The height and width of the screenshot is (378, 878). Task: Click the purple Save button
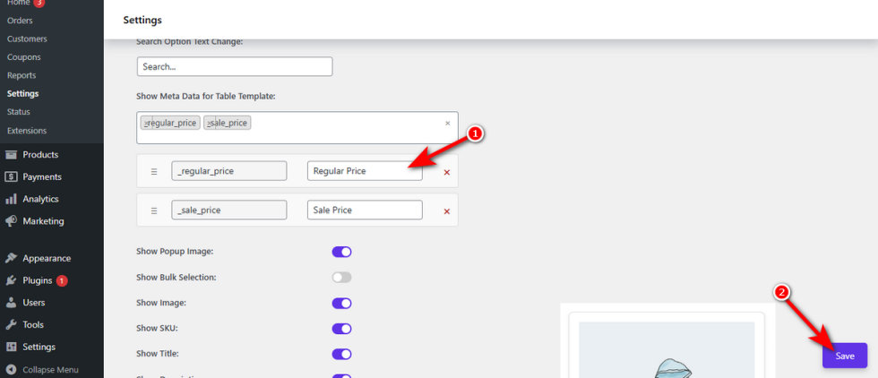pos(845,356)
